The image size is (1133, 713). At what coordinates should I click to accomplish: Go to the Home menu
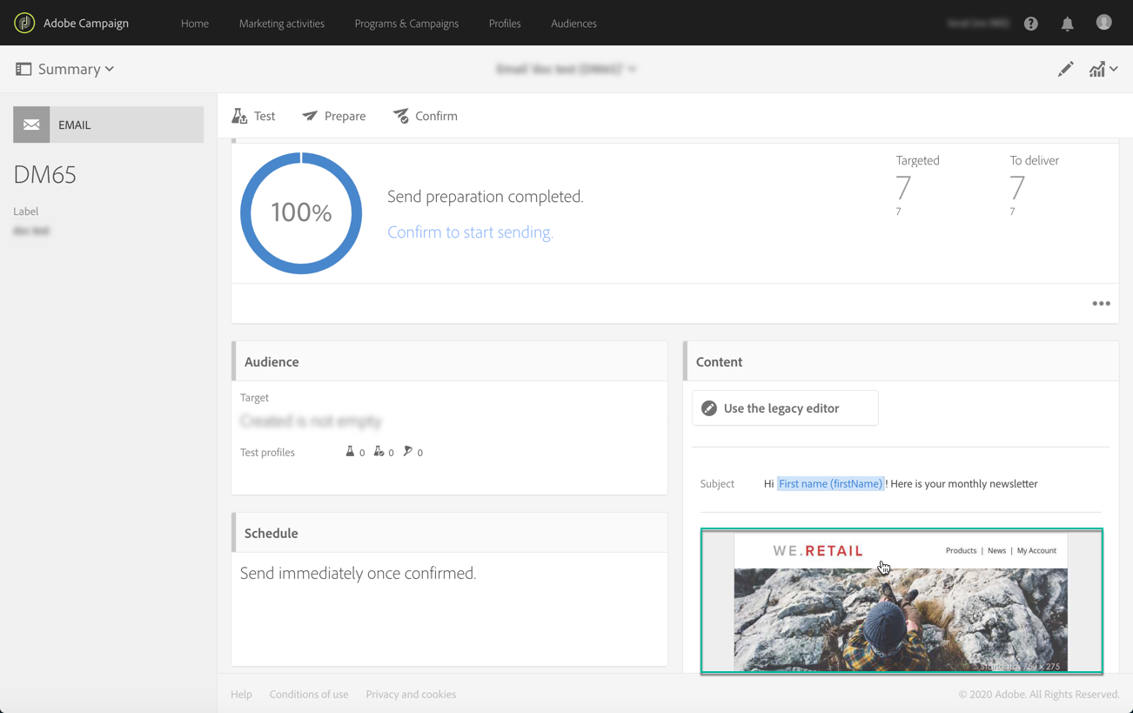click(195, 24)
